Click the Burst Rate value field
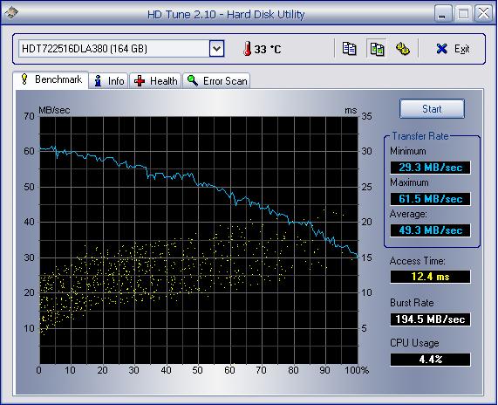The image size is (498, 405). 430,319
